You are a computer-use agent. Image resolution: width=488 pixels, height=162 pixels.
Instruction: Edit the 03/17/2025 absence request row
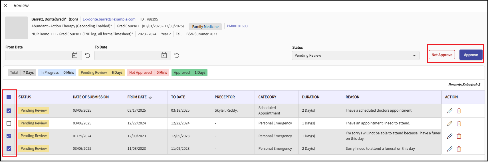click(x=449, y=111)
